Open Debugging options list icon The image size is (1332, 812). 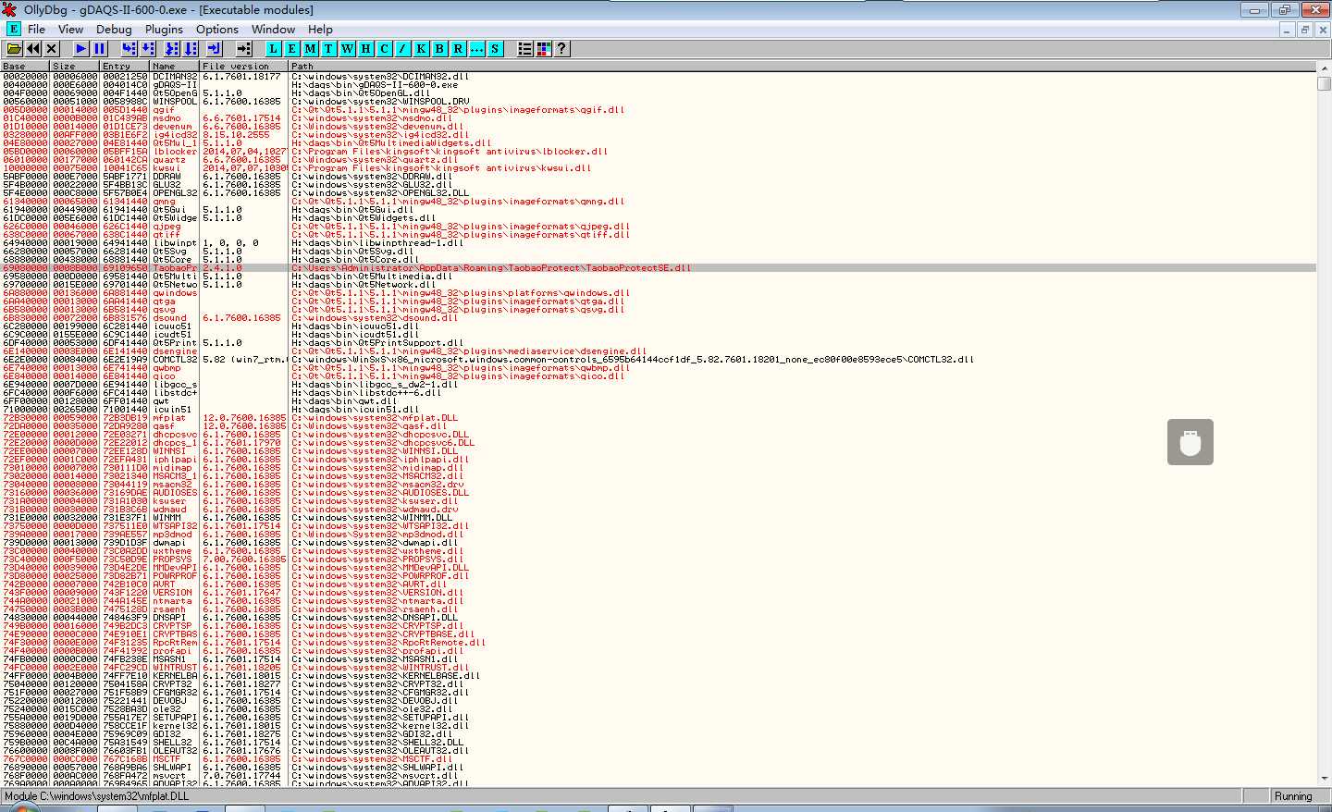point(524,48)
